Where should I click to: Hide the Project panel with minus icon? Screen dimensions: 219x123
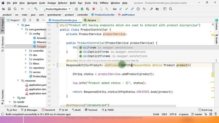[x=43, y=20]
